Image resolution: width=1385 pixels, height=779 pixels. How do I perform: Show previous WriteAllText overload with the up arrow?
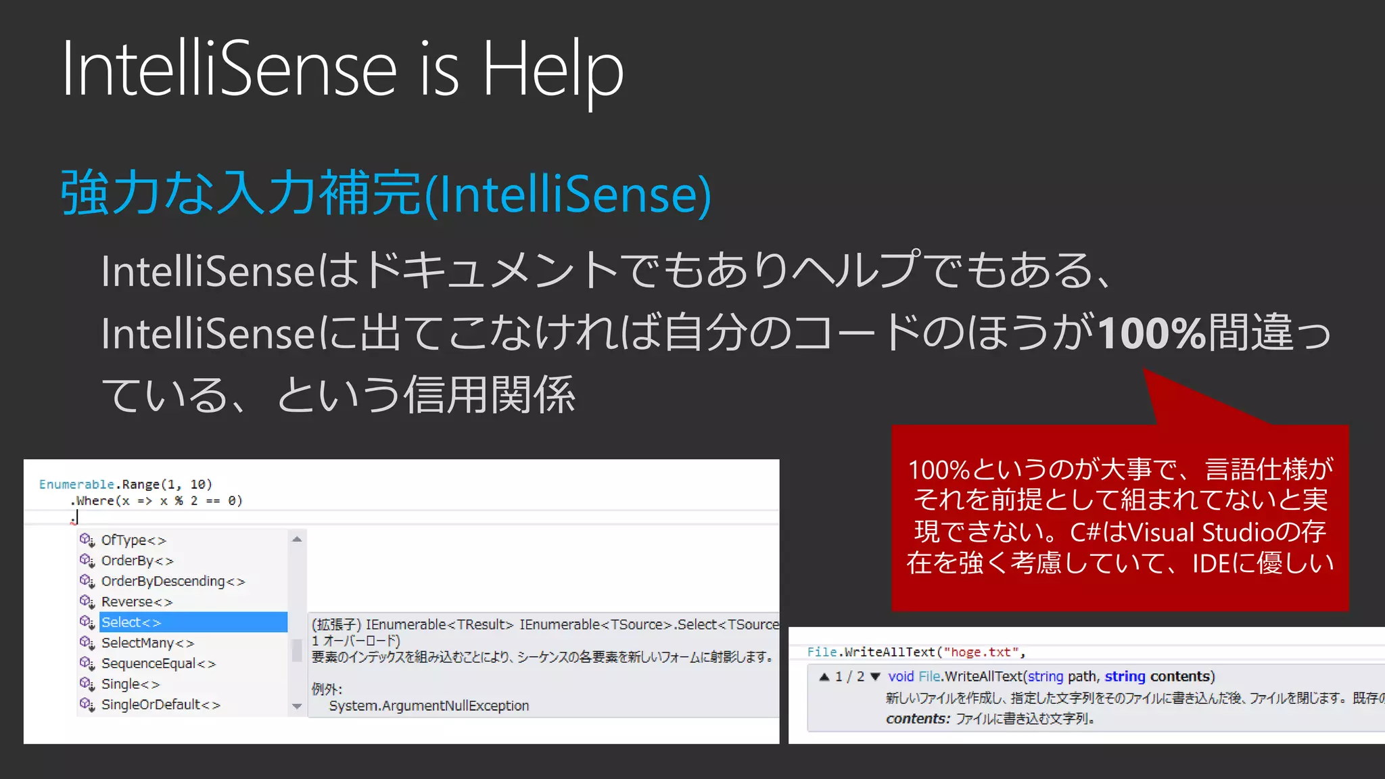coord(824,677)
